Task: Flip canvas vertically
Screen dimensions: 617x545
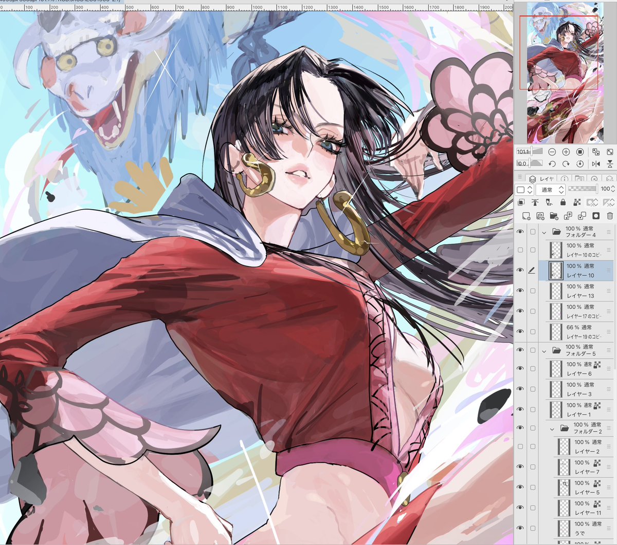Action: click(610, 164)
